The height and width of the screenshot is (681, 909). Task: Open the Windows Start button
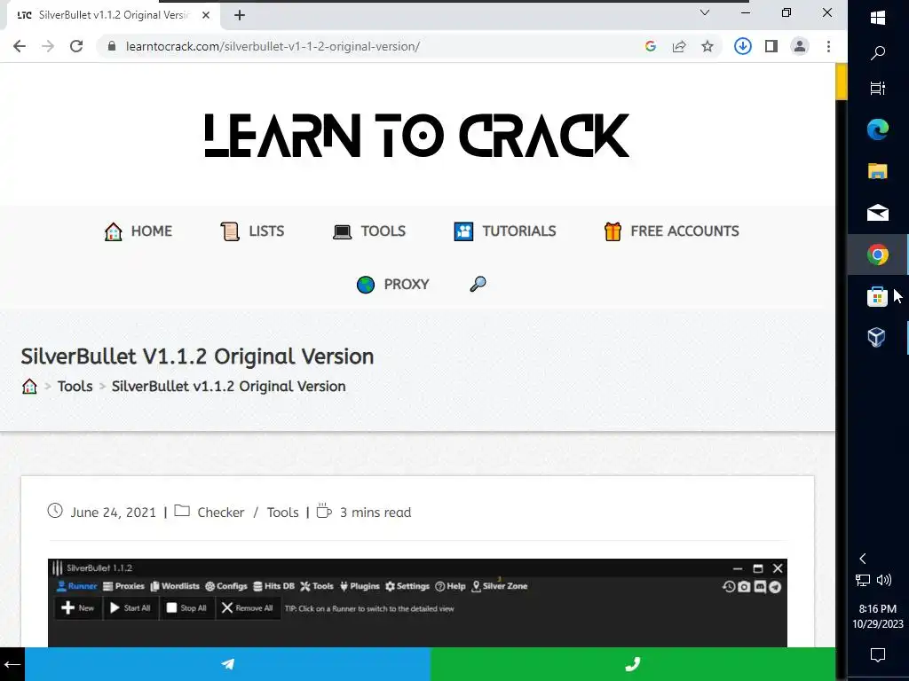tap(878, 18)
